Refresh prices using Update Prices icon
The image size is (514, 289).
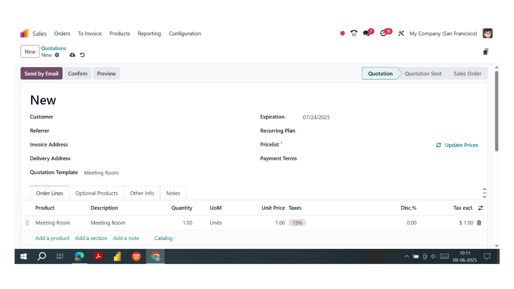pos(439,145)
